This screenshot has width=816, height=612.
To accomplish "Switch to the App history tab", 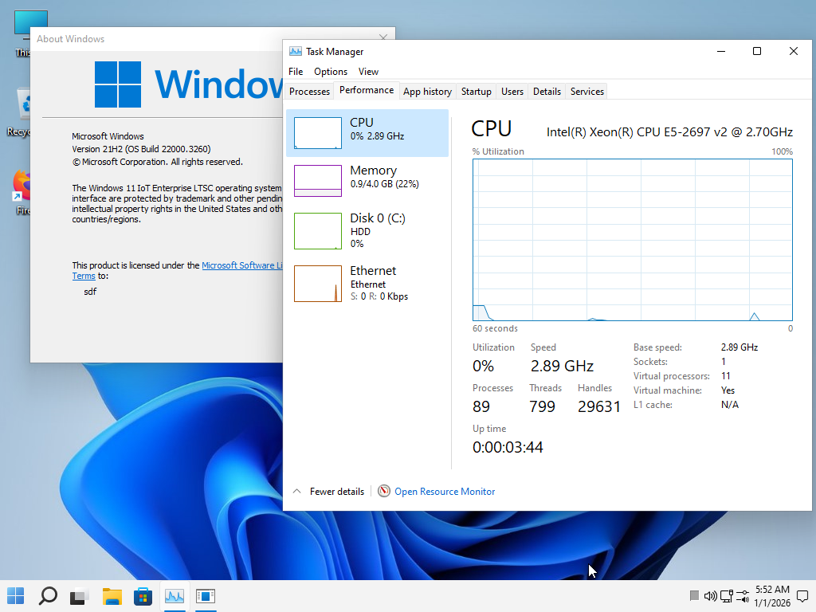I will coord(427,91).
